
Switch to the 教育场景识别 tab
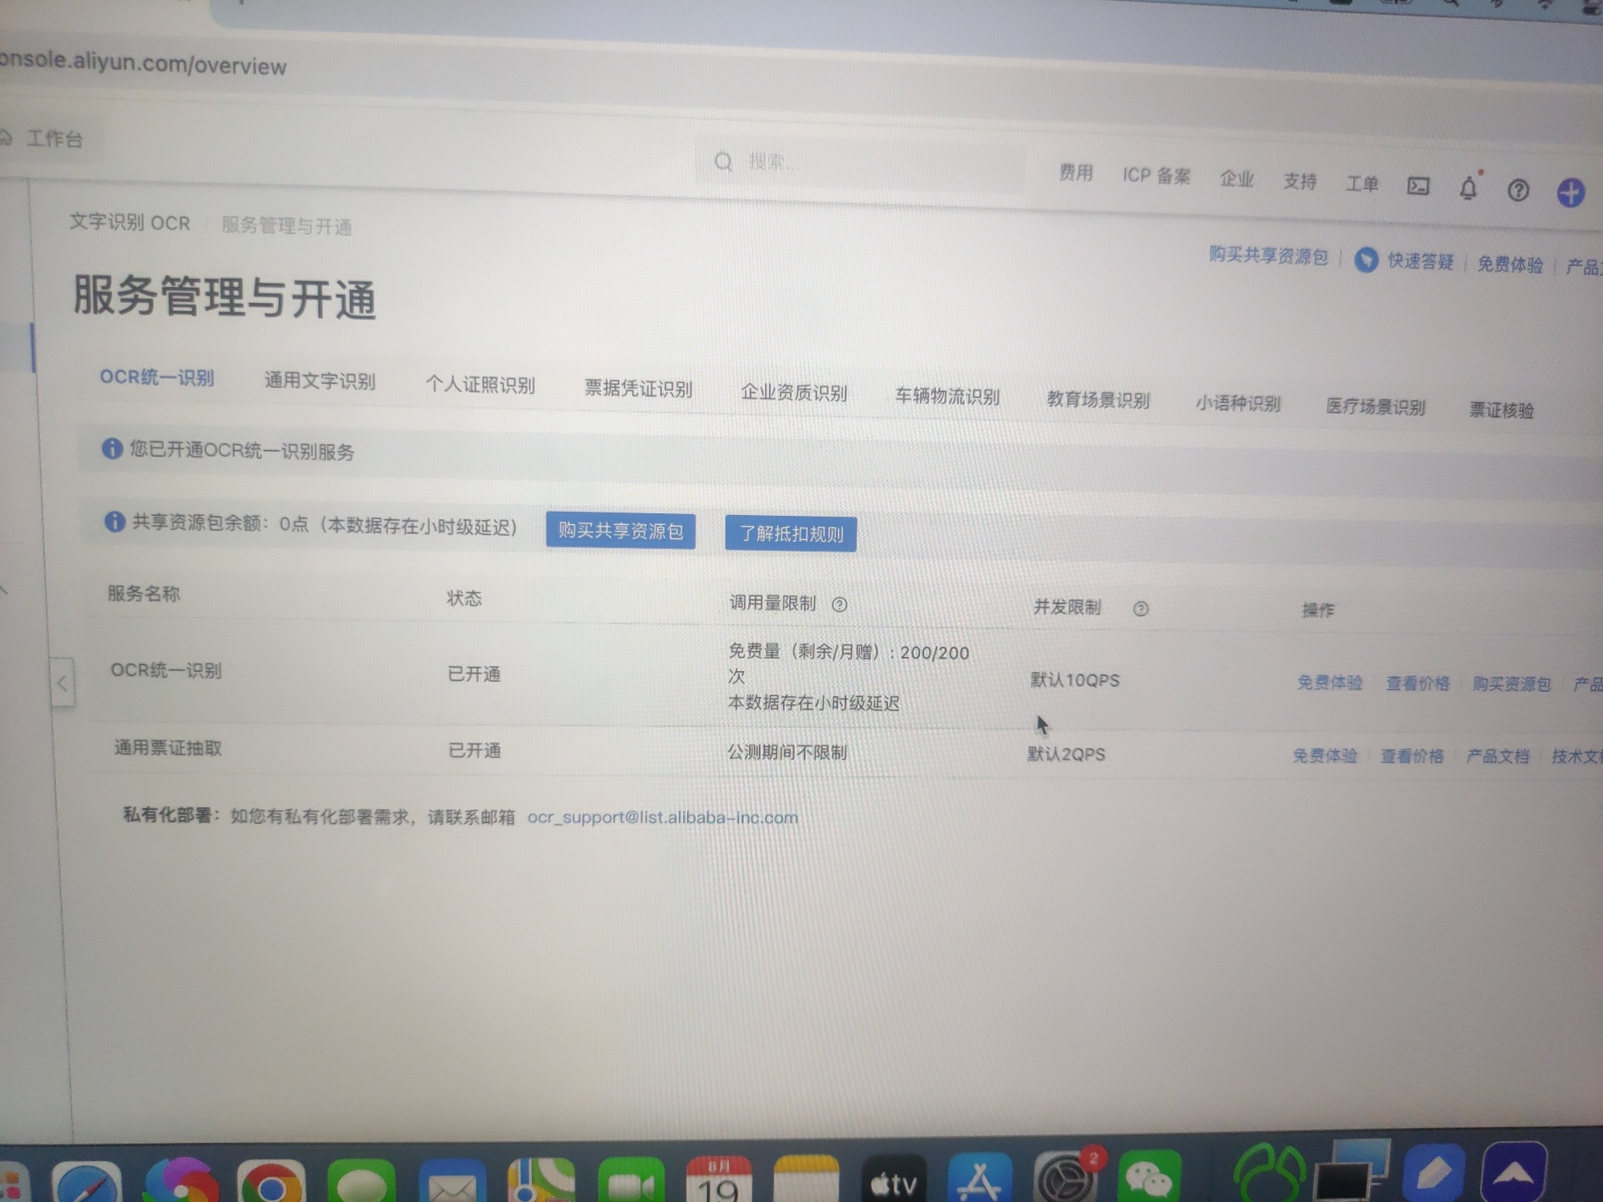pyautogui.click(x=1098, y=400)
